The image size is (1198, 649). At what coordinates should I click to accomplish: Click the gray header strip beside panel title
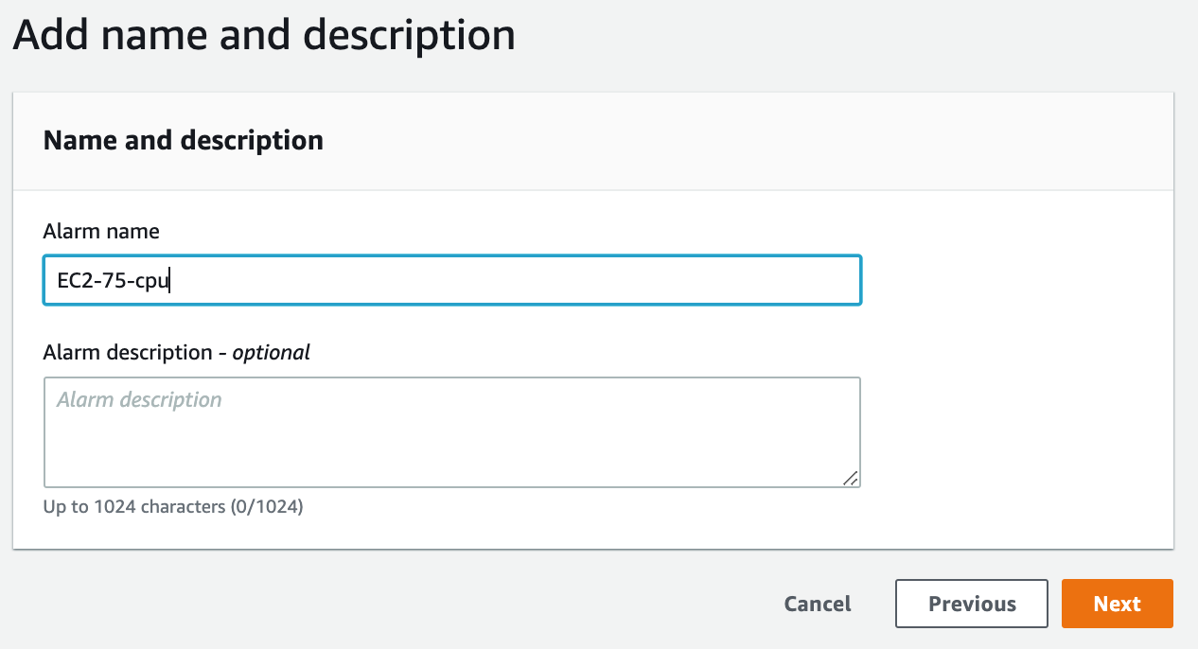point(748,141)
